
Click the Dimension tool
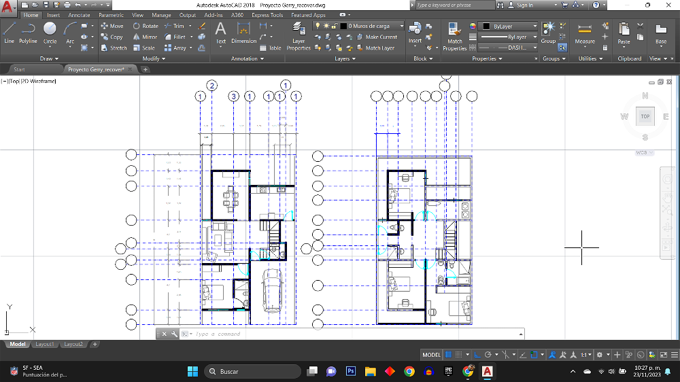point(243,33)
